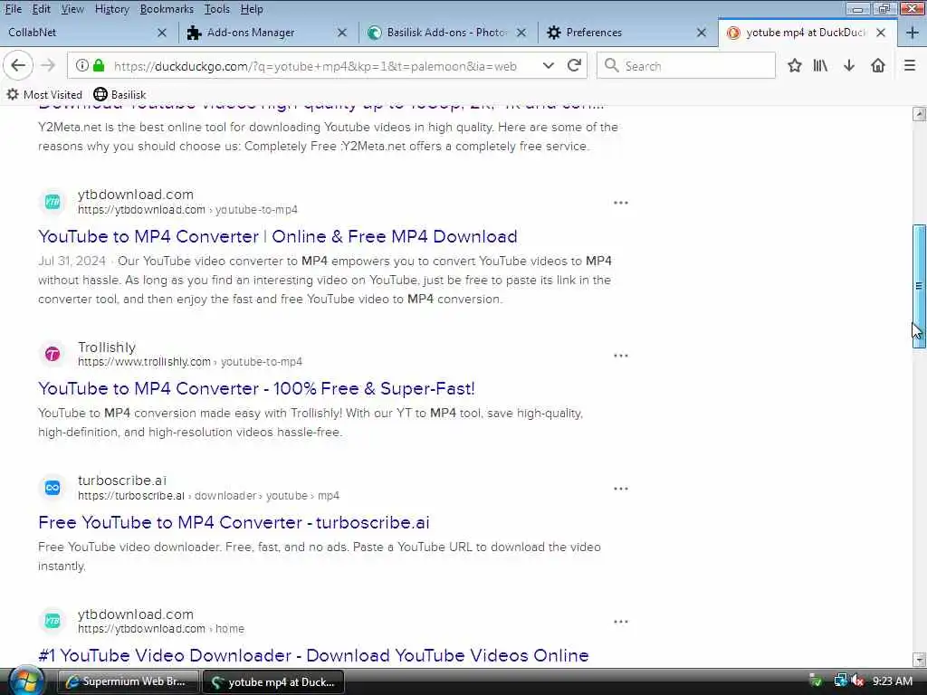
Task: Click the turboscribe.ai favicon
Action: pos(53,488)
